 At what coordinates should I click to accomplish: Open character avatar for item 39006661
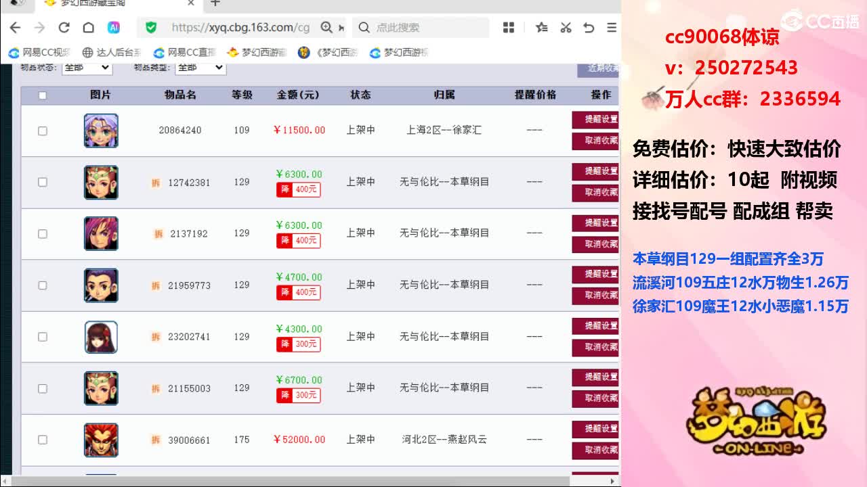[x=101, y=440]
